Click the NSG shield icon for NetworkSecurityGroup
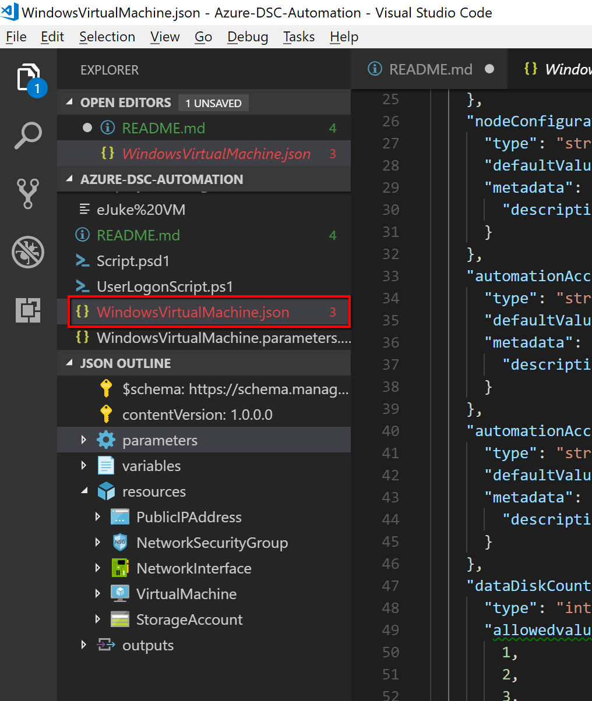The height and width of the screenshot is (701, 592). point(120,542)
